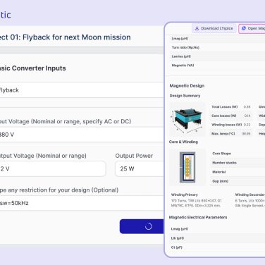Click the Llk (µH) electrical parameter row

(217, 238)
